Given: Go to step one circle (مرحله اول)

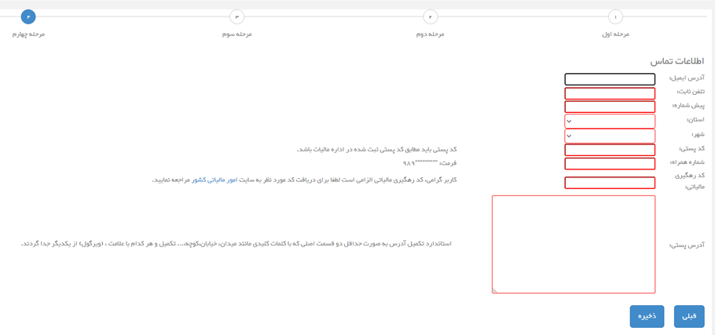Looking at the screenshot, I should 615,17.
